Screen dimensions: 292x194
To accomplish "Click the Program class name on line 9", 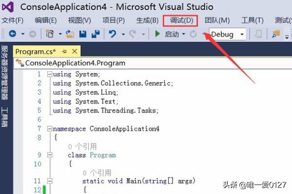I will pos(103,155).
